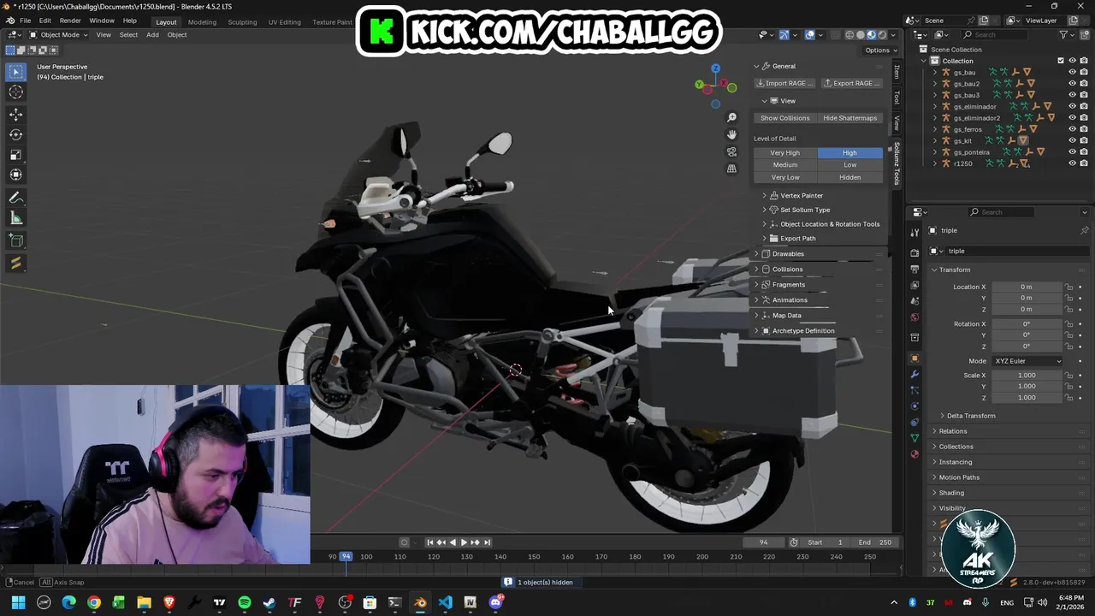Viewport: 1095px width, 616px height.
Task: Disable gs_kit in renders via camera icon
Action: (1084, 141)
